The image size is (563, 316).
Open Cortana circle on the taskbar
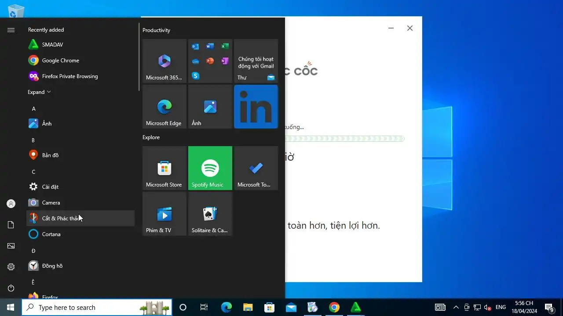183,307
